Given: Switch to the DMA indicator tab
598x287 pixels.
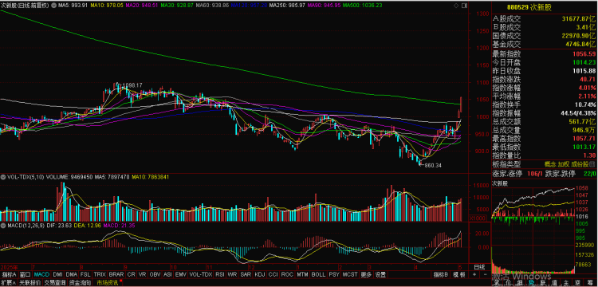Looking at the screenshot, I should (x=72, y=274).
